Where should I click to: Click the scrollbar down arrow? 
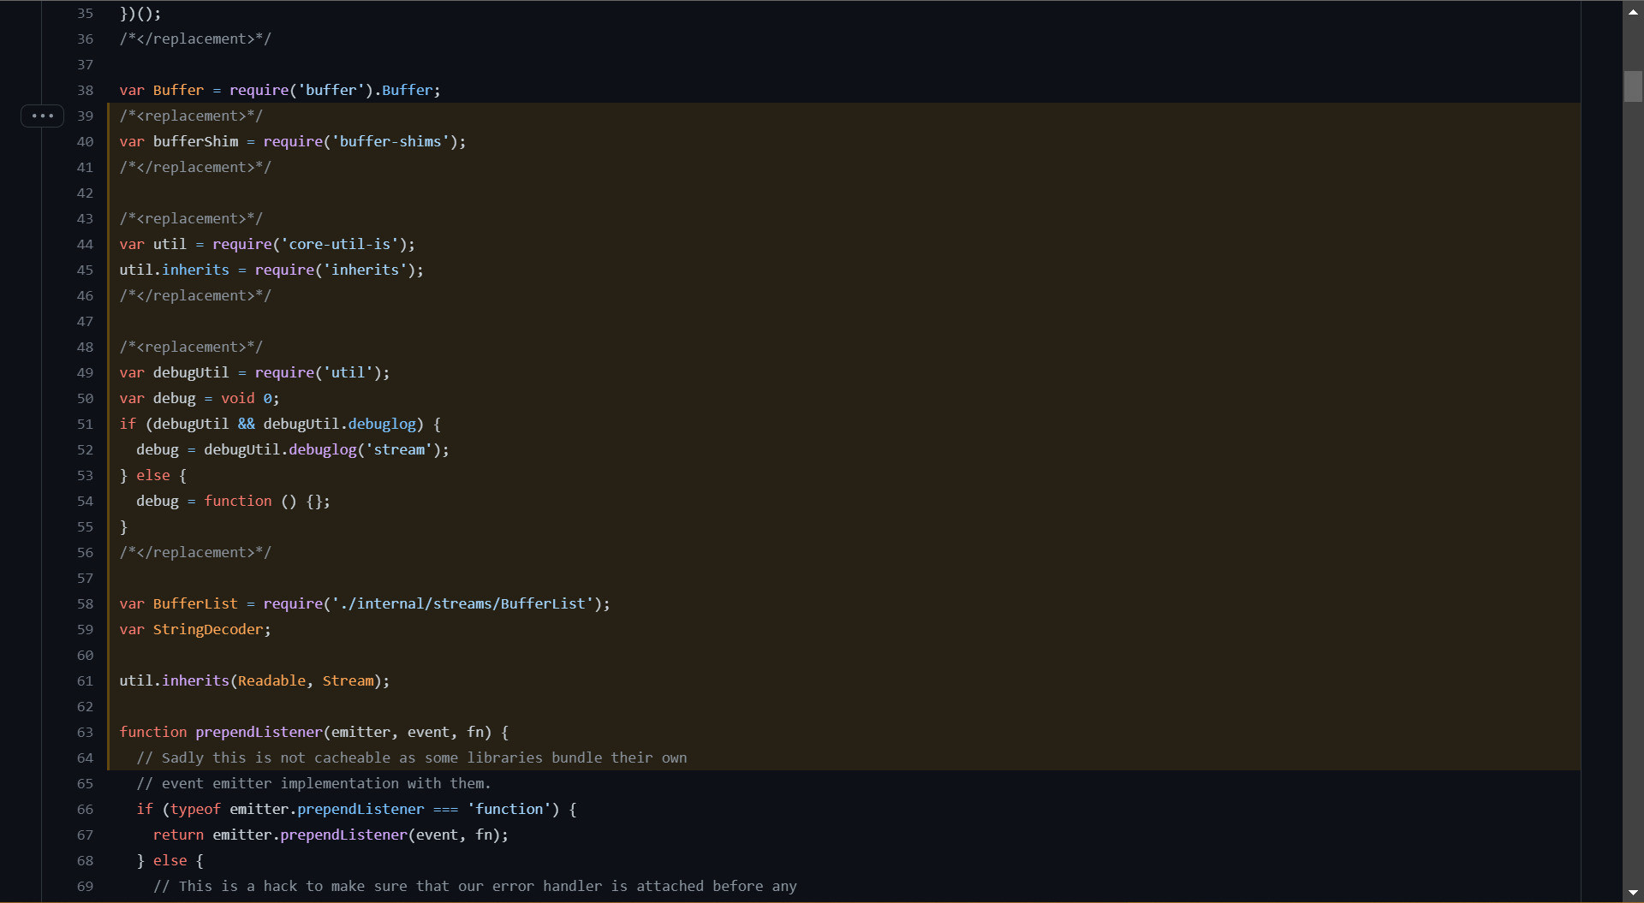pos(1633,892)
